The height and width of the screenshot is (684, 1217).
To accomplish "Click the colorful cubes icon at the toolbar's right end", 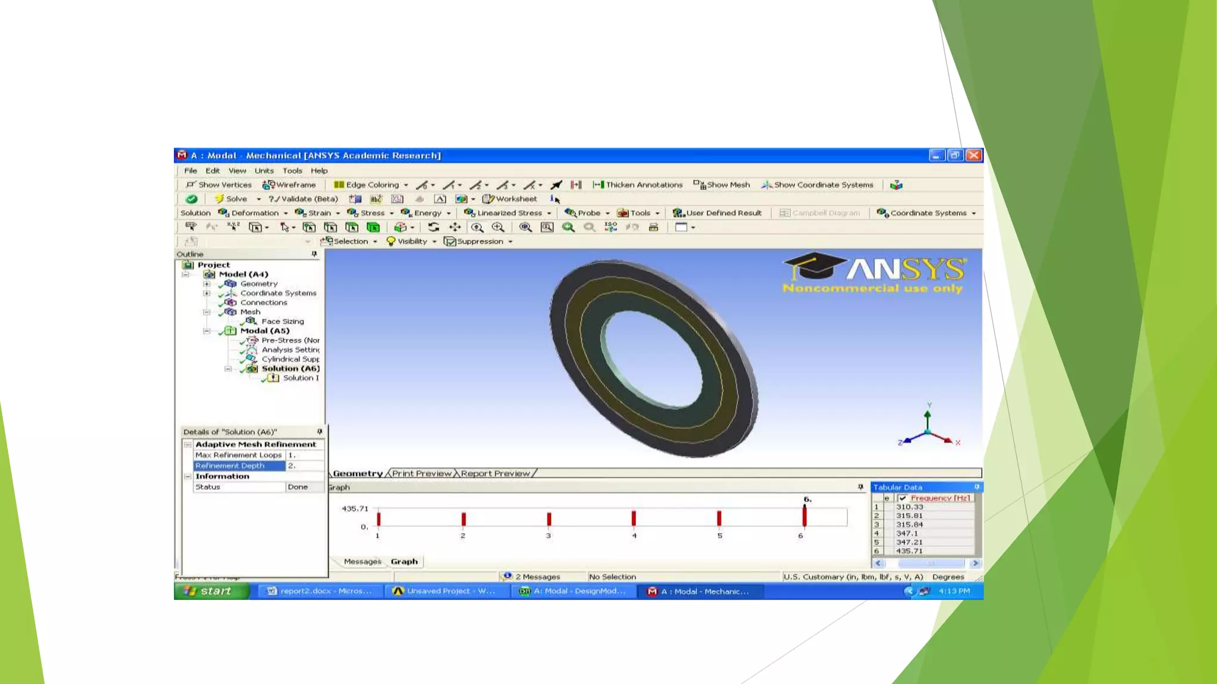I will (x=896, y=185).
